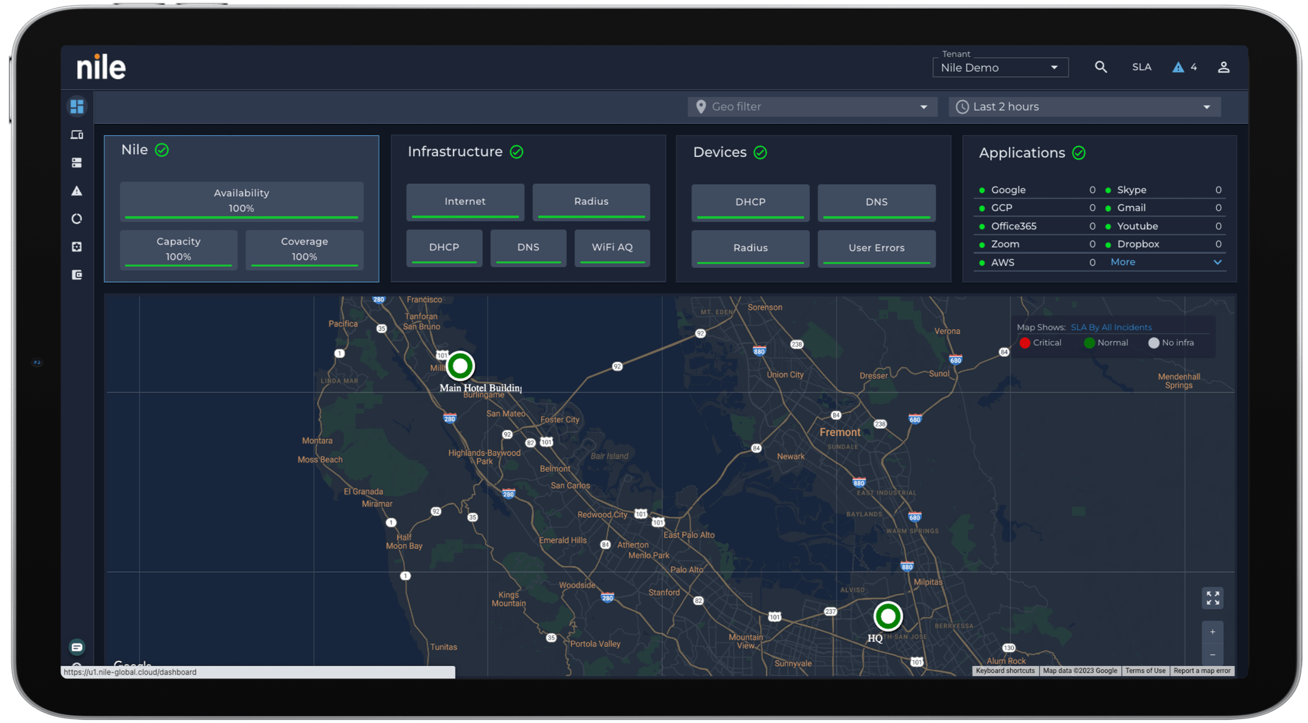1308x723 pixels.
Task: Click the Critical red legend indicator
Action: (x=1025, y=343)
